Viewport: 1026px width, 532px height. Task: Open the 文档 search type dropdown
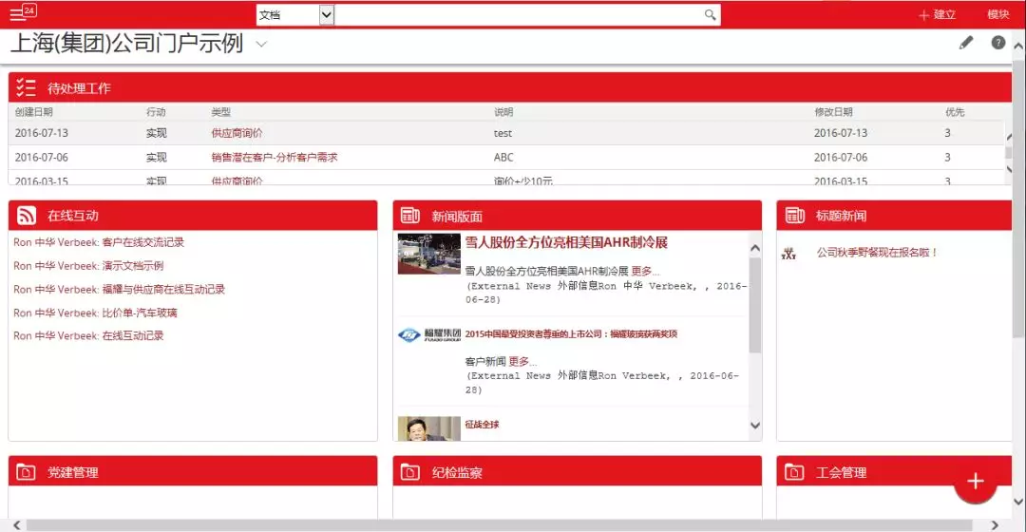point(295,15)
